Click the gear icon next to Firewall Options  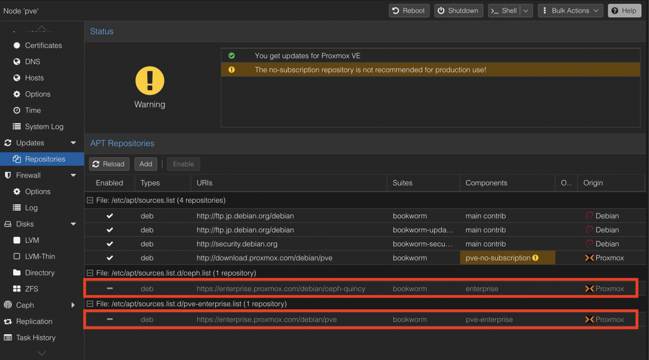(17, 191)
